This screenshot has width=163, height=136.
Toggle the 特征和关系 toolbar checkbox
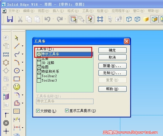point(39,72)
